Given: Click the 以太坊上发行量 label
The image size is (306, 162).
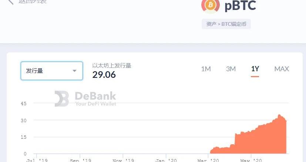Looking at the screenshot, I should (x=112, y=66).
